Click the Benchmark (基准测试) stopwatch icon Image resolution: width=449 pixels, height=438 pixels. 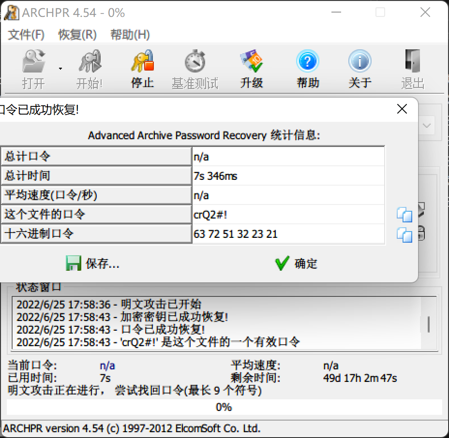pyautogui.click(x=195, y=61)
